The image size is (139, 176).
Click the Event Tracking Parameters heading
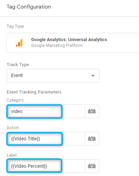[x=34, y=92]
